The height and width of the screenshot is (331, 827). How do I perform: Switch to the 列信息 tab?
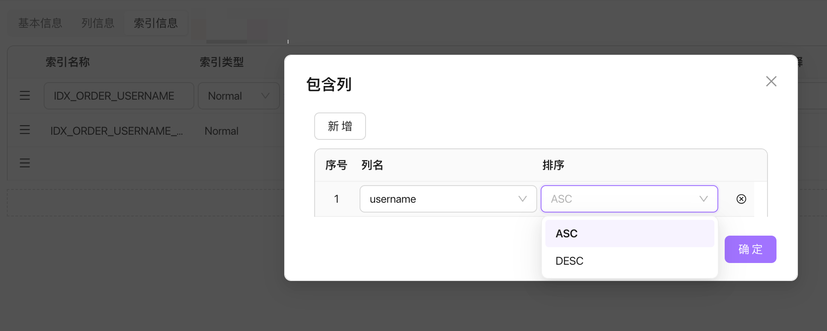pos(98,23)
